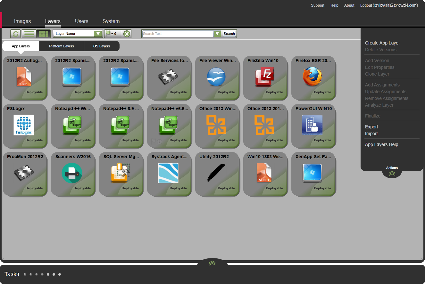Select the Firefox ESR layer icon
The height and width of the screenshot is (284, 425).
(x=312, y=77)
